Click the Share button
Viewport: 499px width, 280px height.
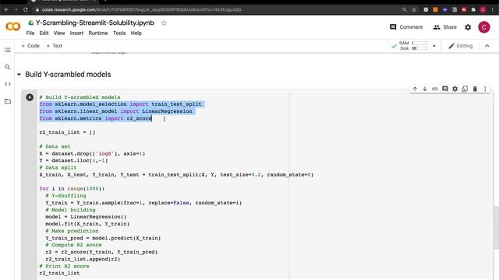click(x=445, y=27)
